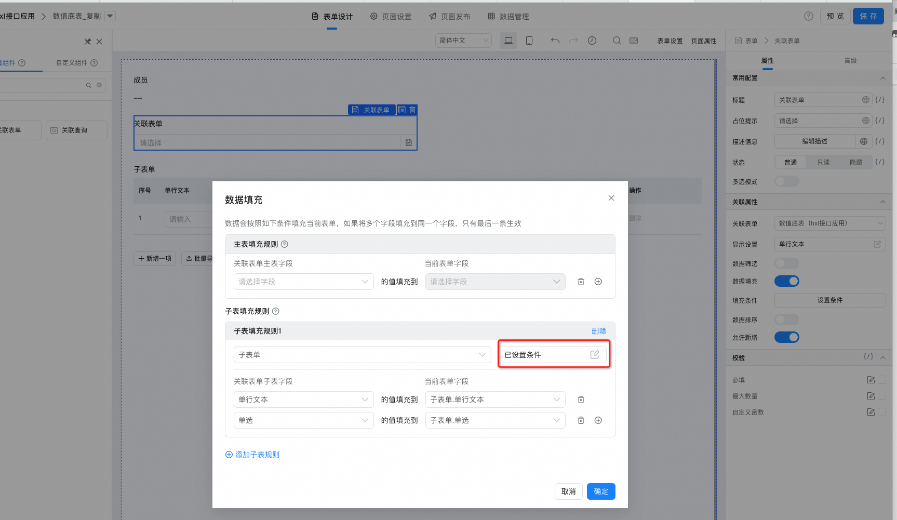Screen dimensions: 897x520
Task: Open the 子表单.单选 target field dropdown
Action: [x=496, y=420]
